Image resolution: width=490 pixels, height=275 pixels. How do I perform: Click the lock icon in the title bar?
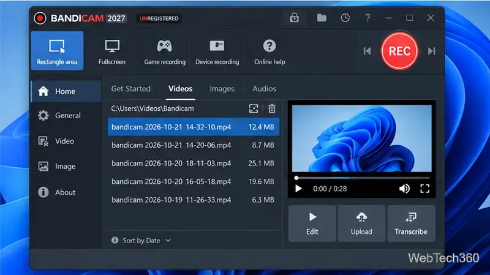(294, 18)
